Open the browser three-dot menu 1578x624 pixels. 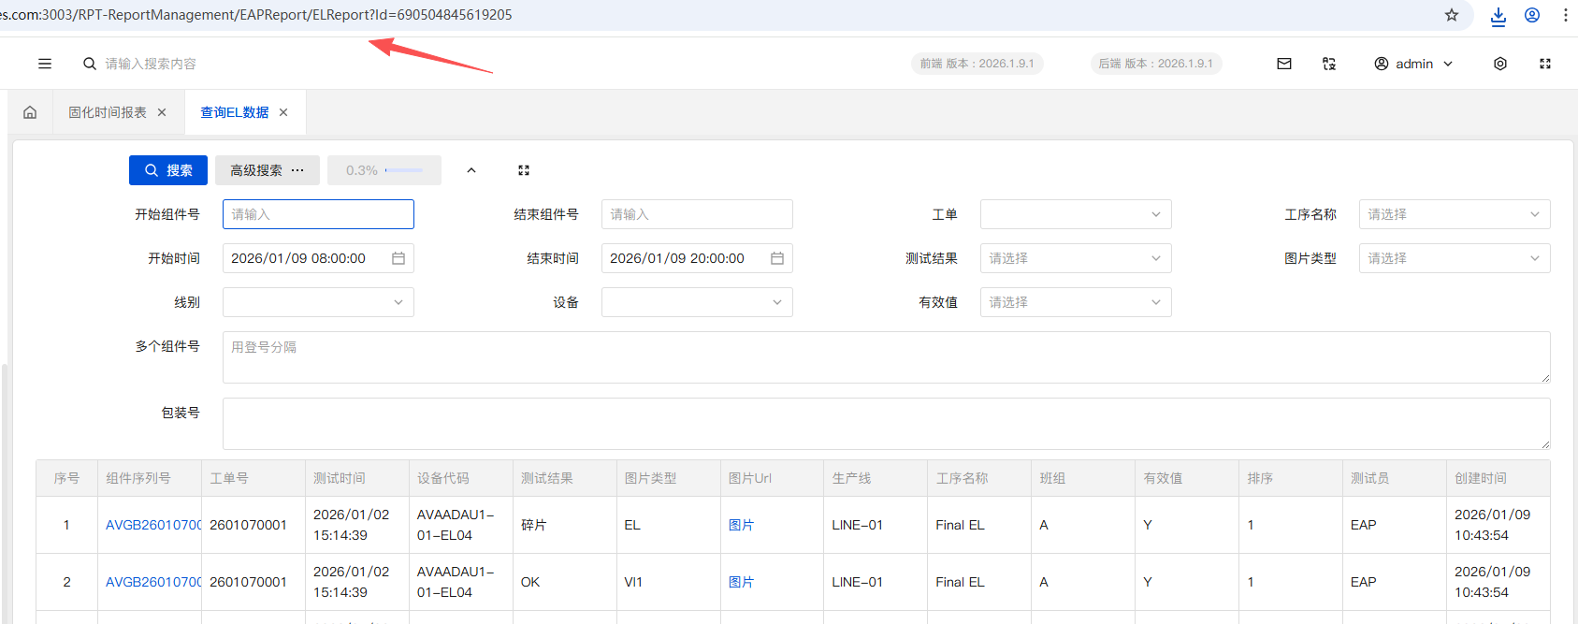tap(1566, 15)
